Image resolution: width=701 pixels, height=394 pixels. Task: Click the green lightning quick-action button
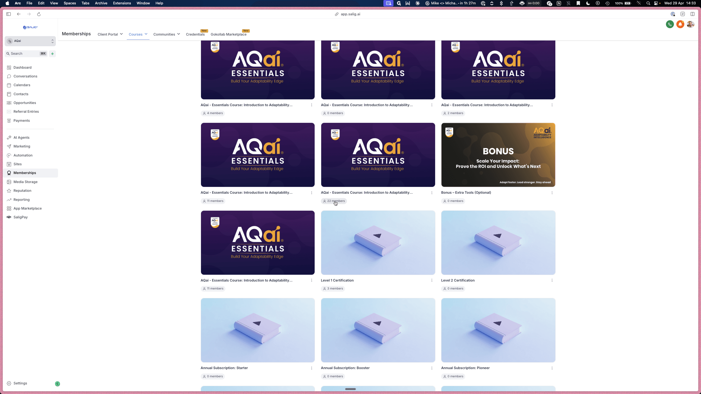52,54
